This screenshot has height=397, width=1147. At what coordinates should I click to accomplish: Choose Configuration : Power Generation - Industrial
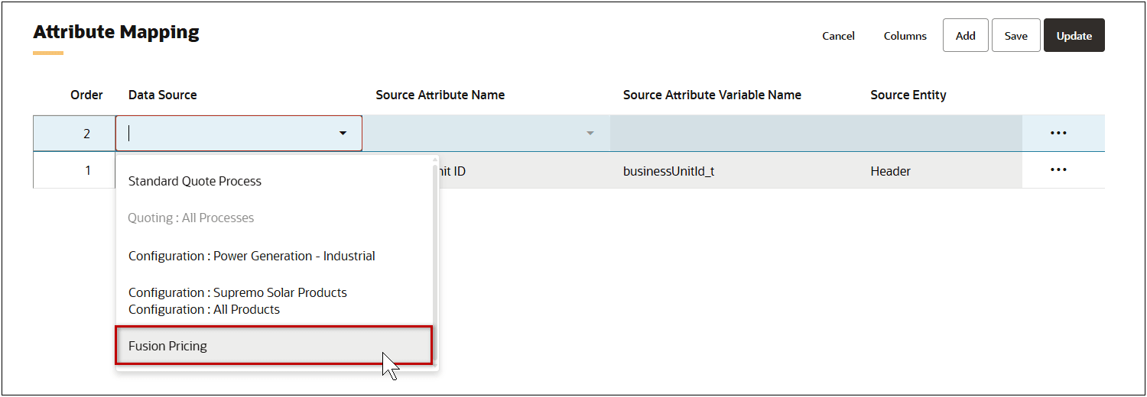tap(252, 256)
